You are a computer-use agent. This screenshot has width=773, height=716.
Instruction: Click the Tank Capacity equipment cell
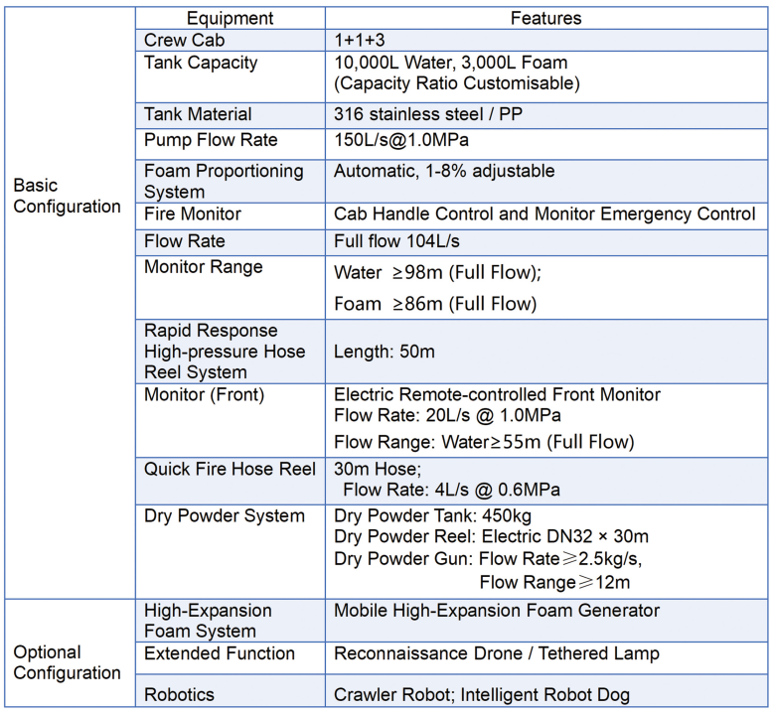point(231,76)
